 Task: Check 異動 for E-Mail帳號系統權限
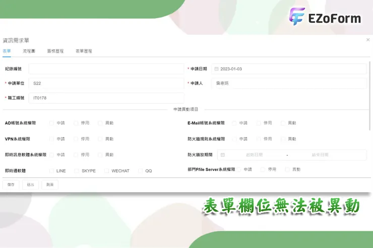point(283,123)
